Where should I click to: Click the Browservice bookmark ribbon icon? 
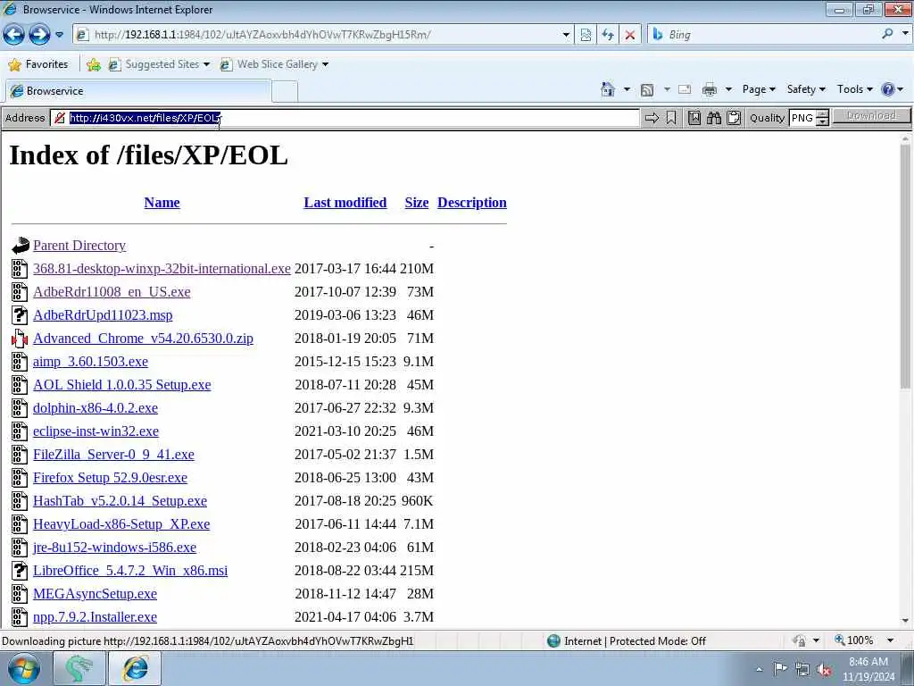(671, 118)
